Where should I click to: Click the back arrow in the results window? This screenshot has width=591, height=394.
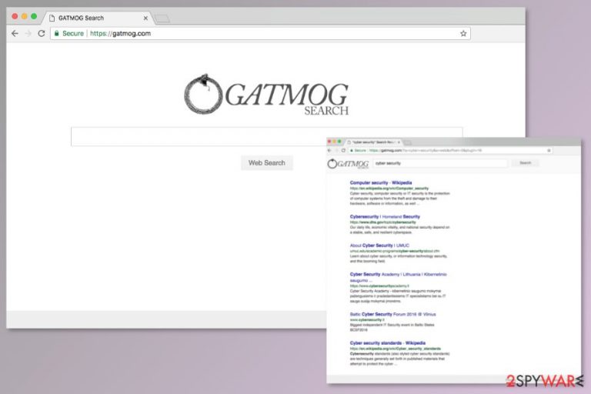point(329,150)
